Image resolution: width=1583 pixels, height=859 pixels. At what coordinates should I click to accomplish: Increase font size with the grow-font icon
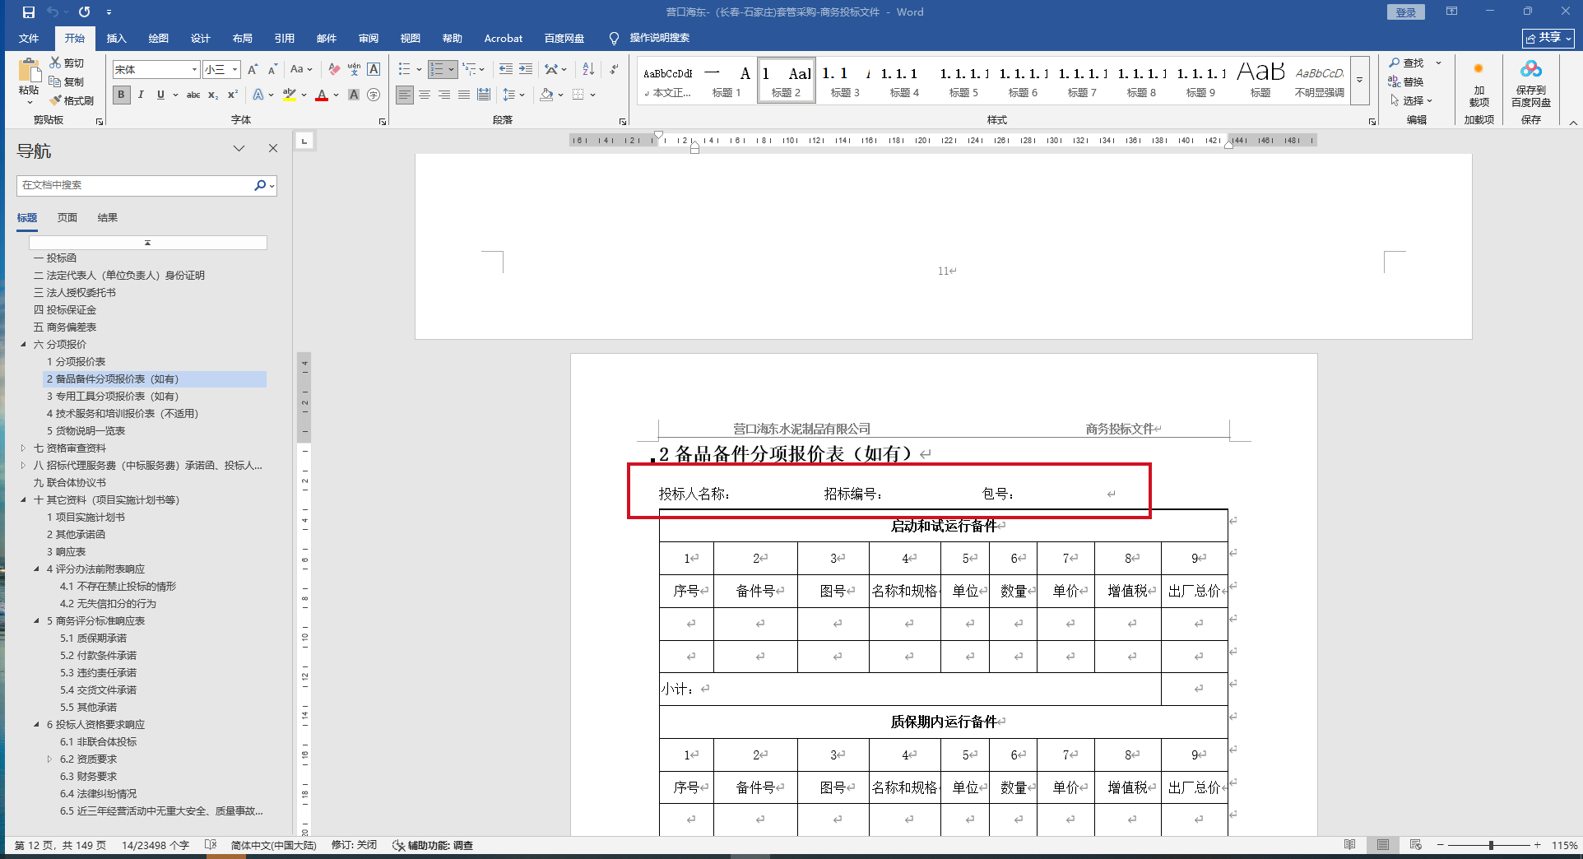coord(253,70)
